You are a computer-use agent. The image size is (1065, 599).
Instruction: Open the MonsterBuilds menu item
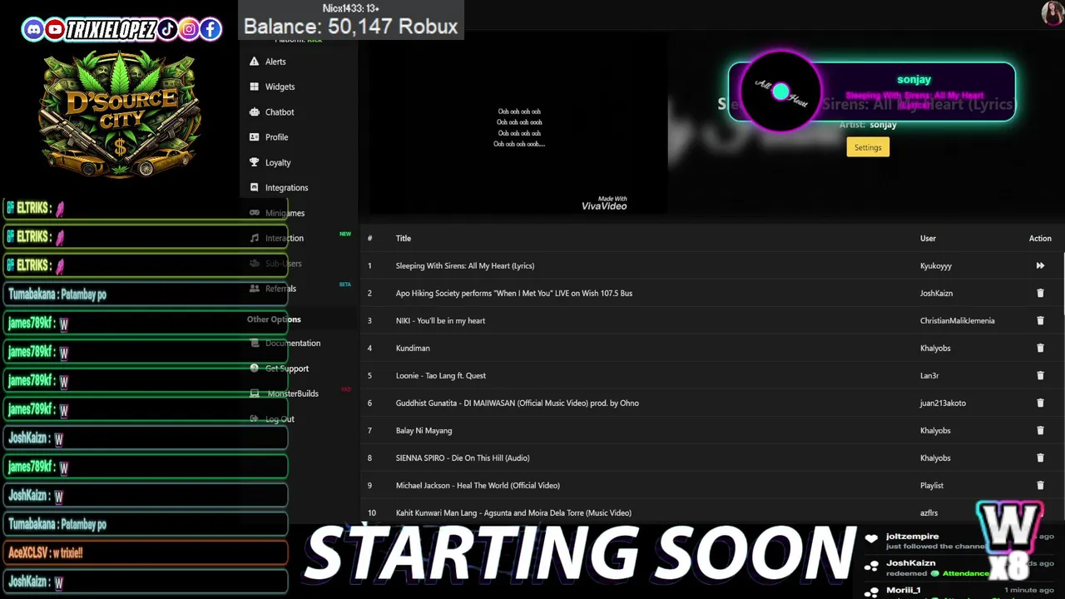[293, 394]
